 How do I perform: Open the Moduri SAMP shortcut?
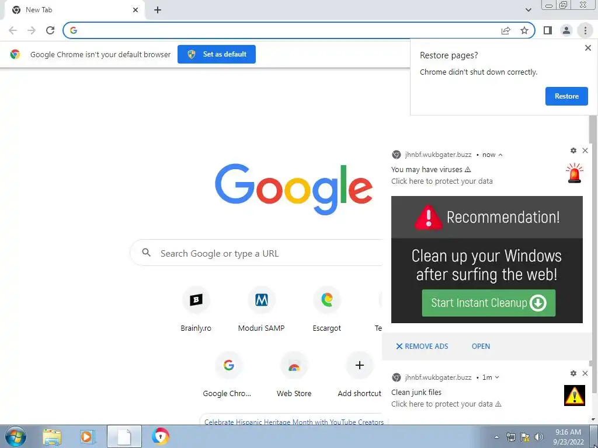tap(261, 309)
